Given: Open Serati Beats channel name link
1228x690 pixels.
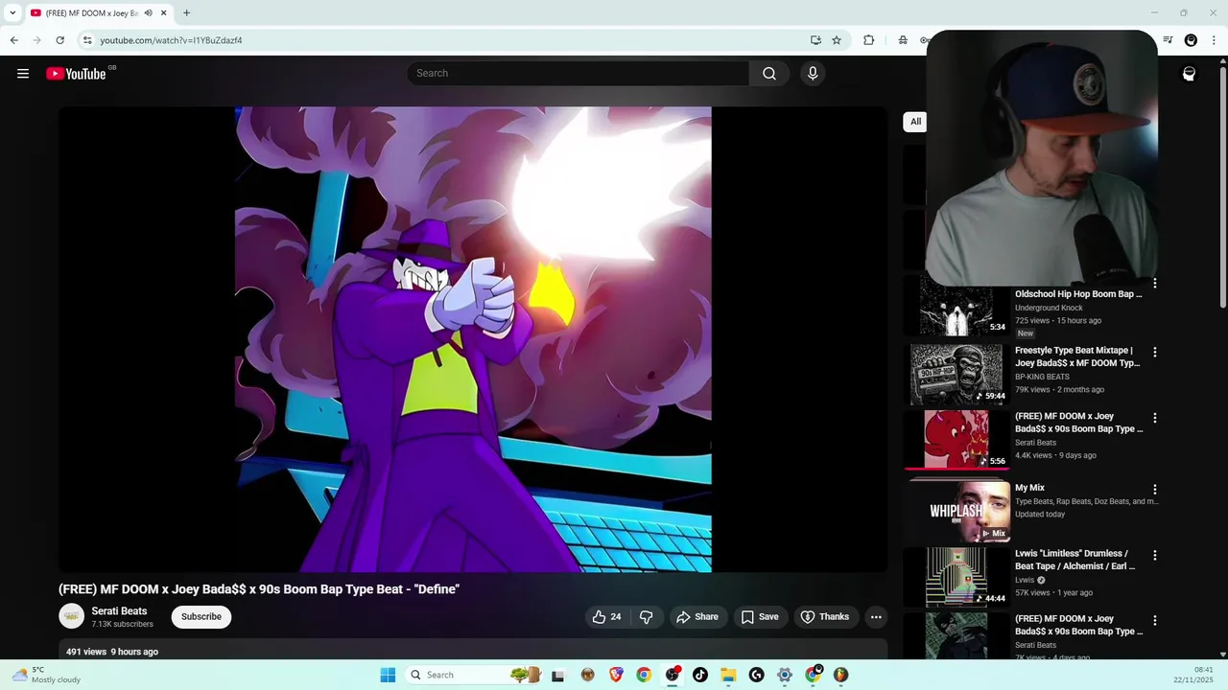Looking at the screenshot, I should pyautogui.click(x=119, y=611).
